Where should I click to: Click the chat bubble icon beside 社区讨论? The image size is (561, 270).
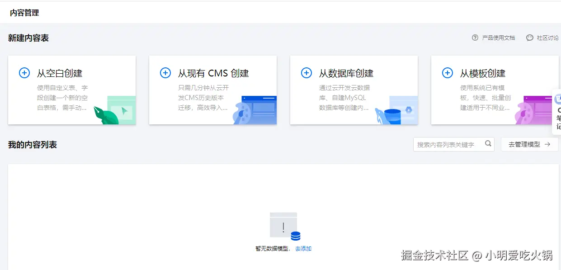(x=529, y=38)
